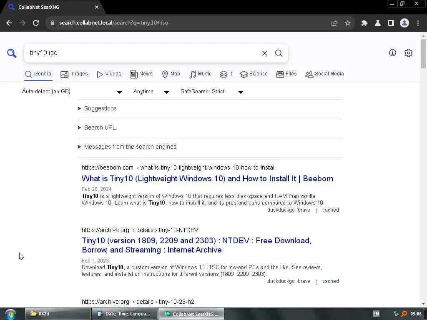Image resolution: width=427 pixels, height=320 pixels.
Task: Open the Beebom What is Tiny10 result
Action: [x=207, y=179]
